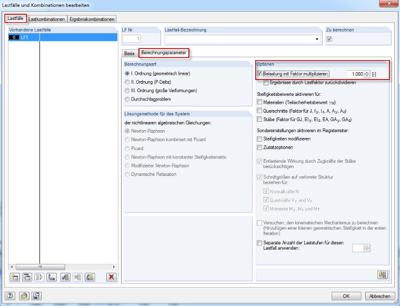Toggle the Normalkräfte N checkbox
The image size is (400, 306).
(266, 191)
